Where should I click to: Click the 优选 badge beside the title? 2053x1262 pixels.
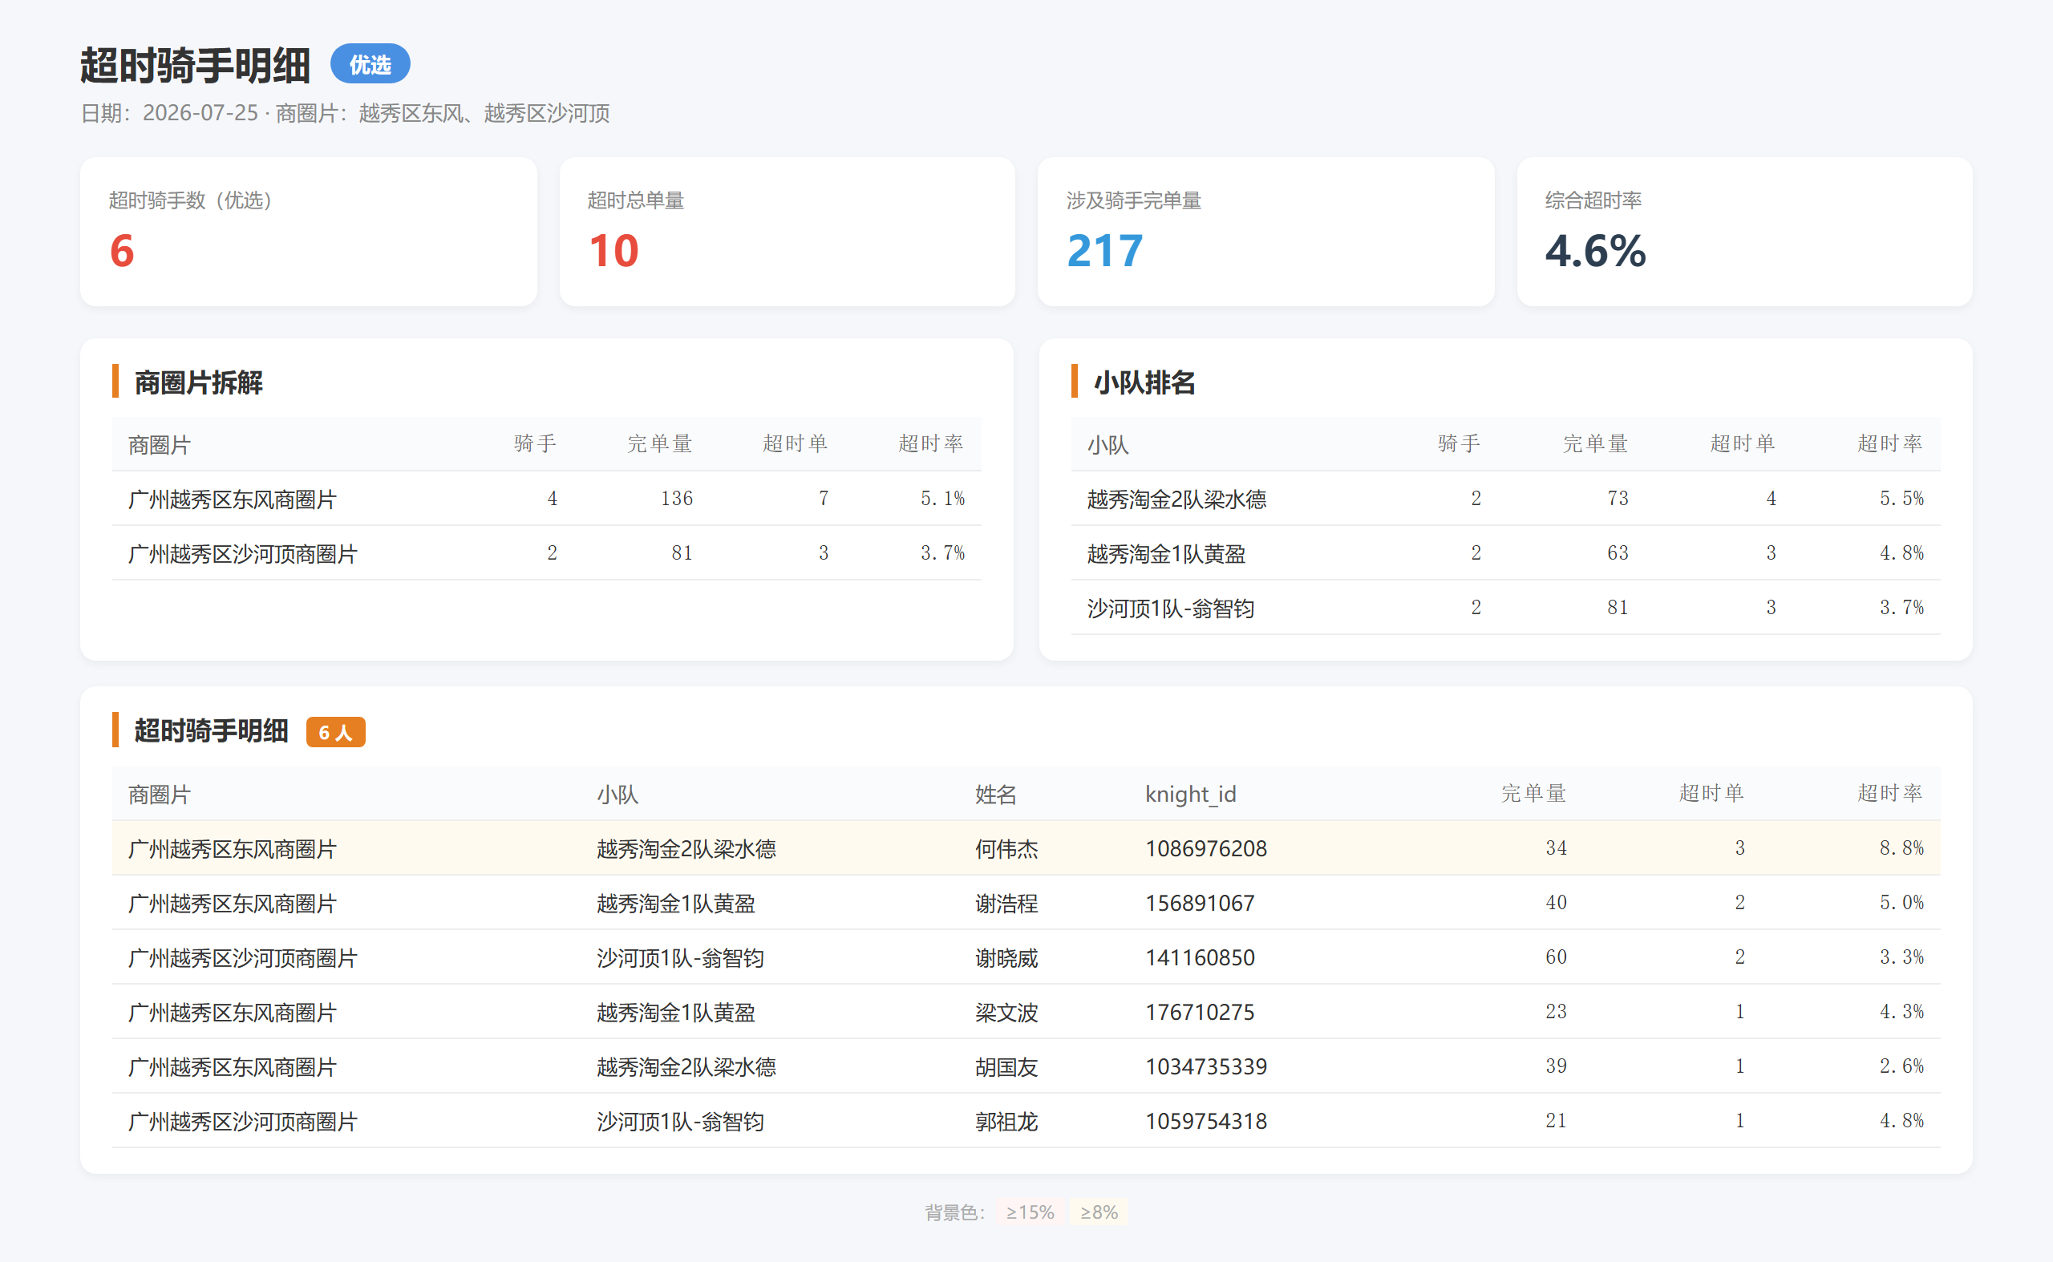[x=370, y=64]
